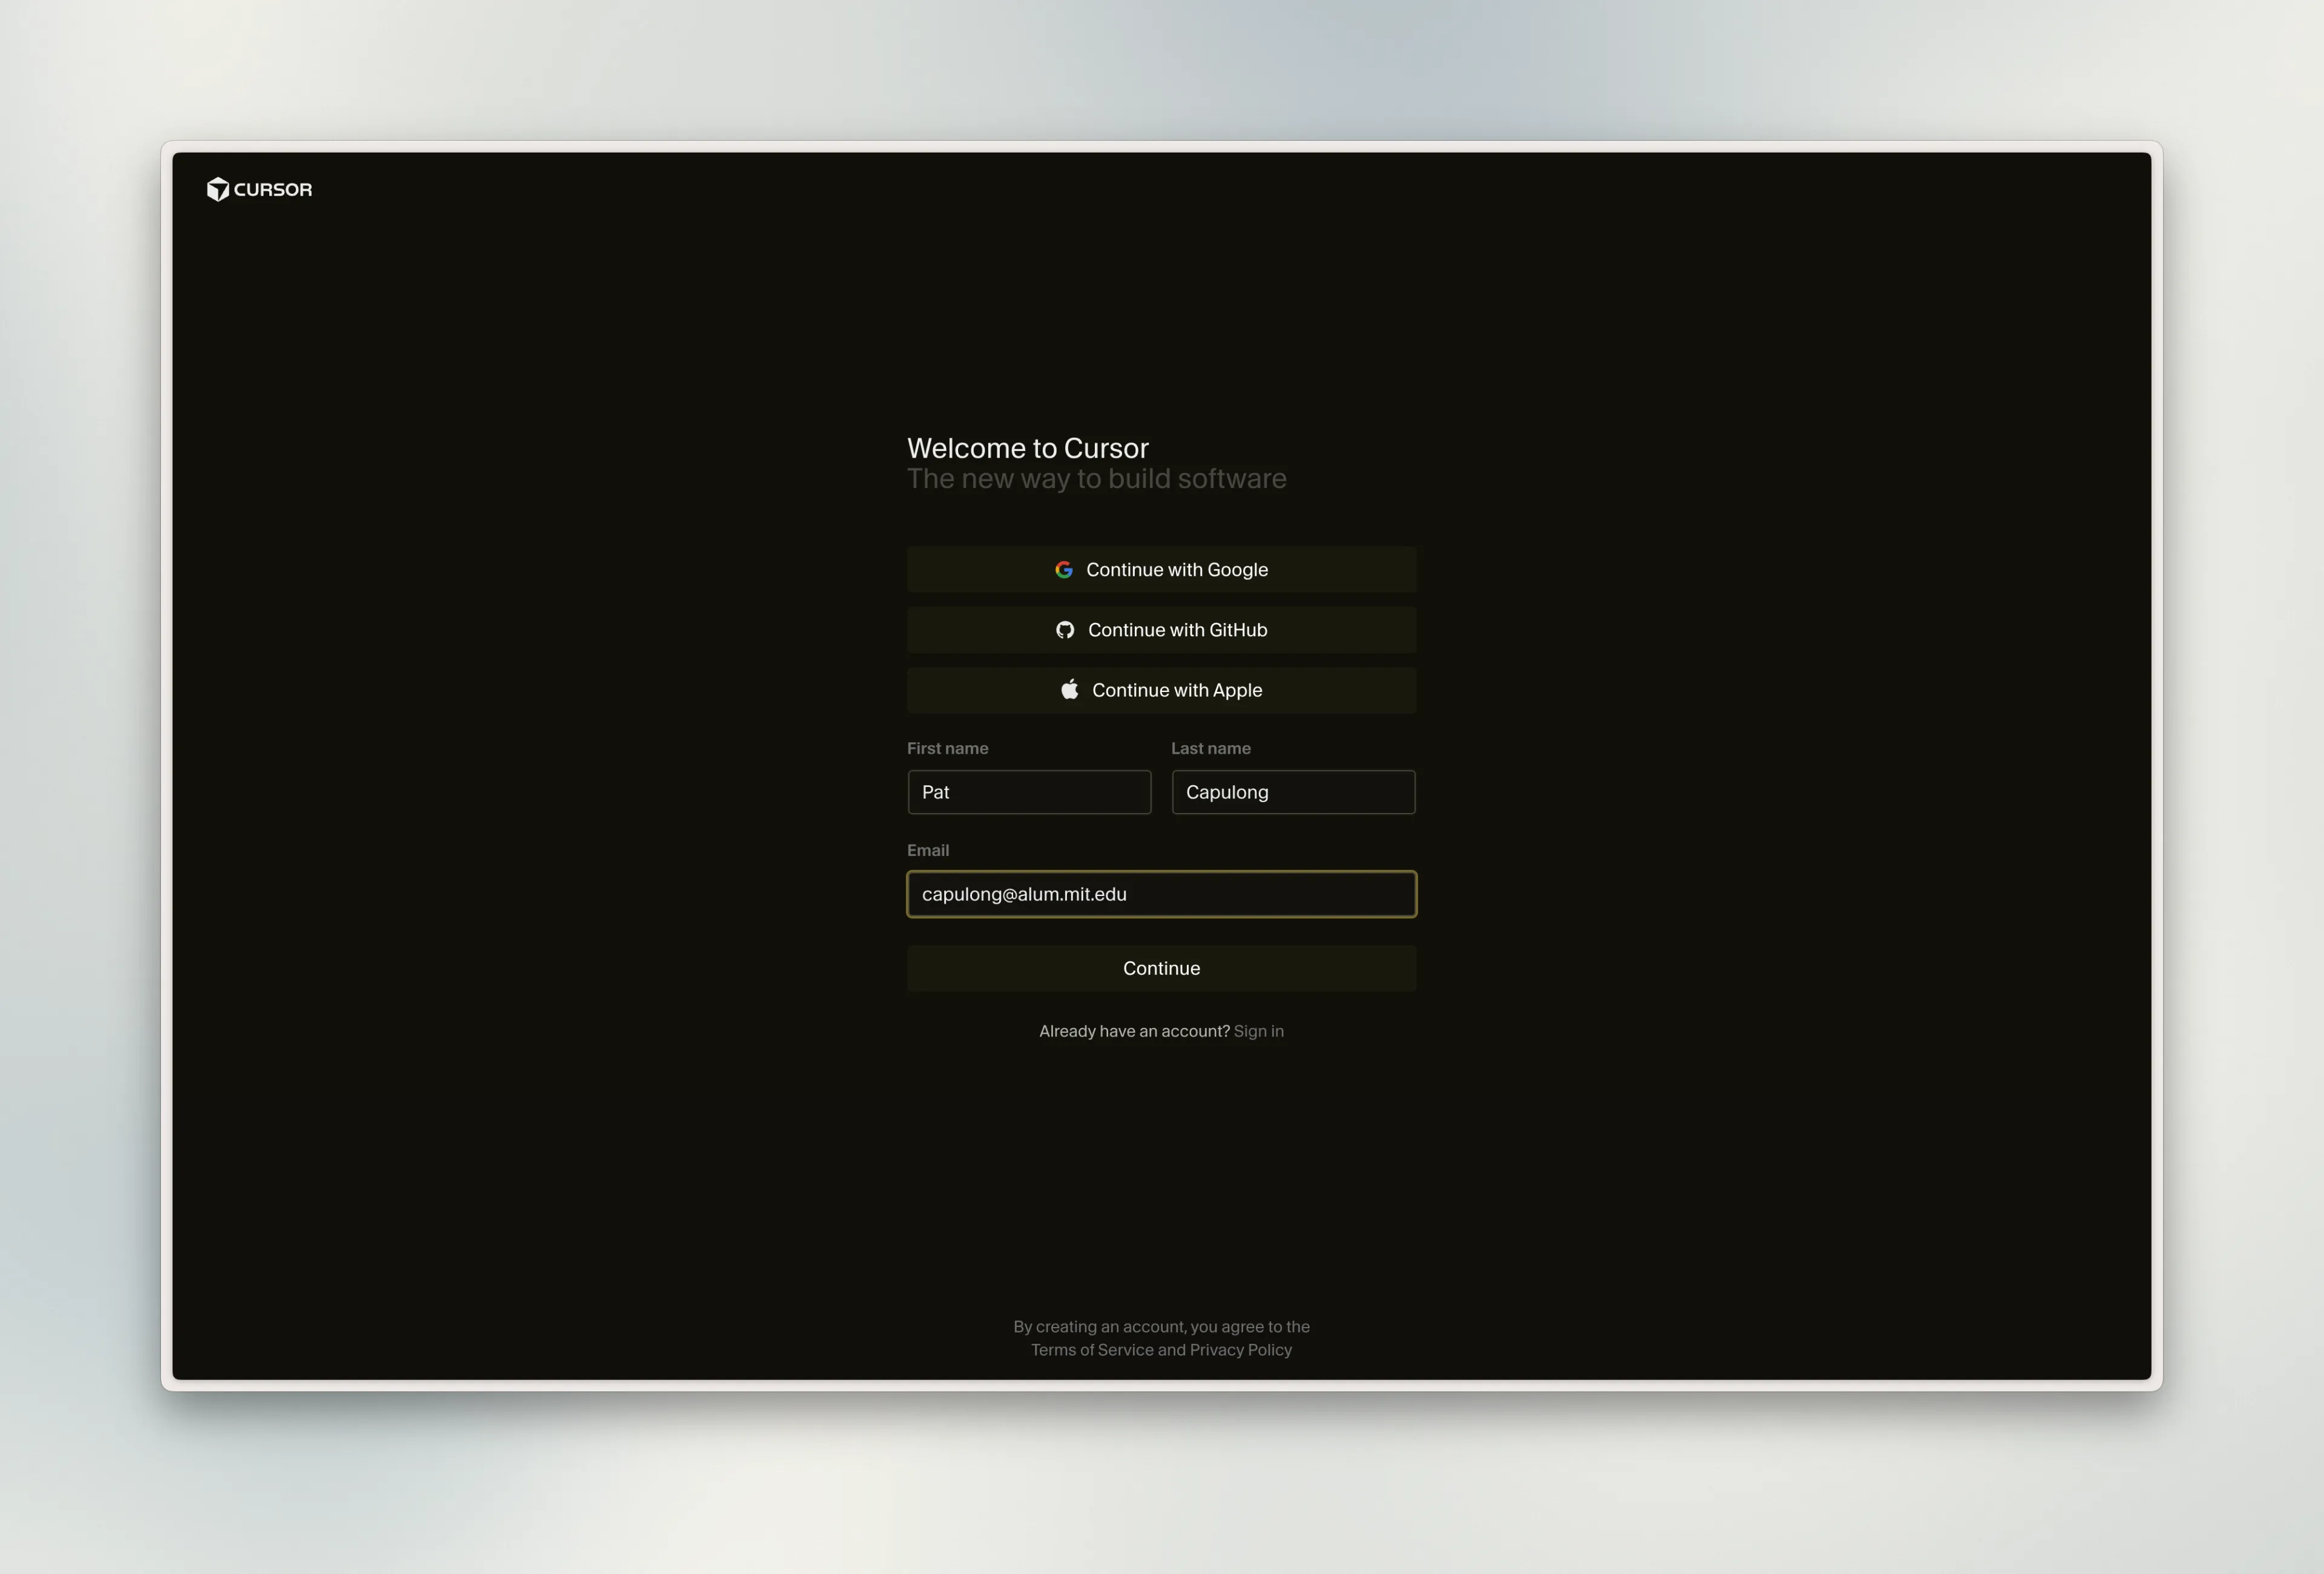Click the GitHub octocat icon

(1065, 630)
